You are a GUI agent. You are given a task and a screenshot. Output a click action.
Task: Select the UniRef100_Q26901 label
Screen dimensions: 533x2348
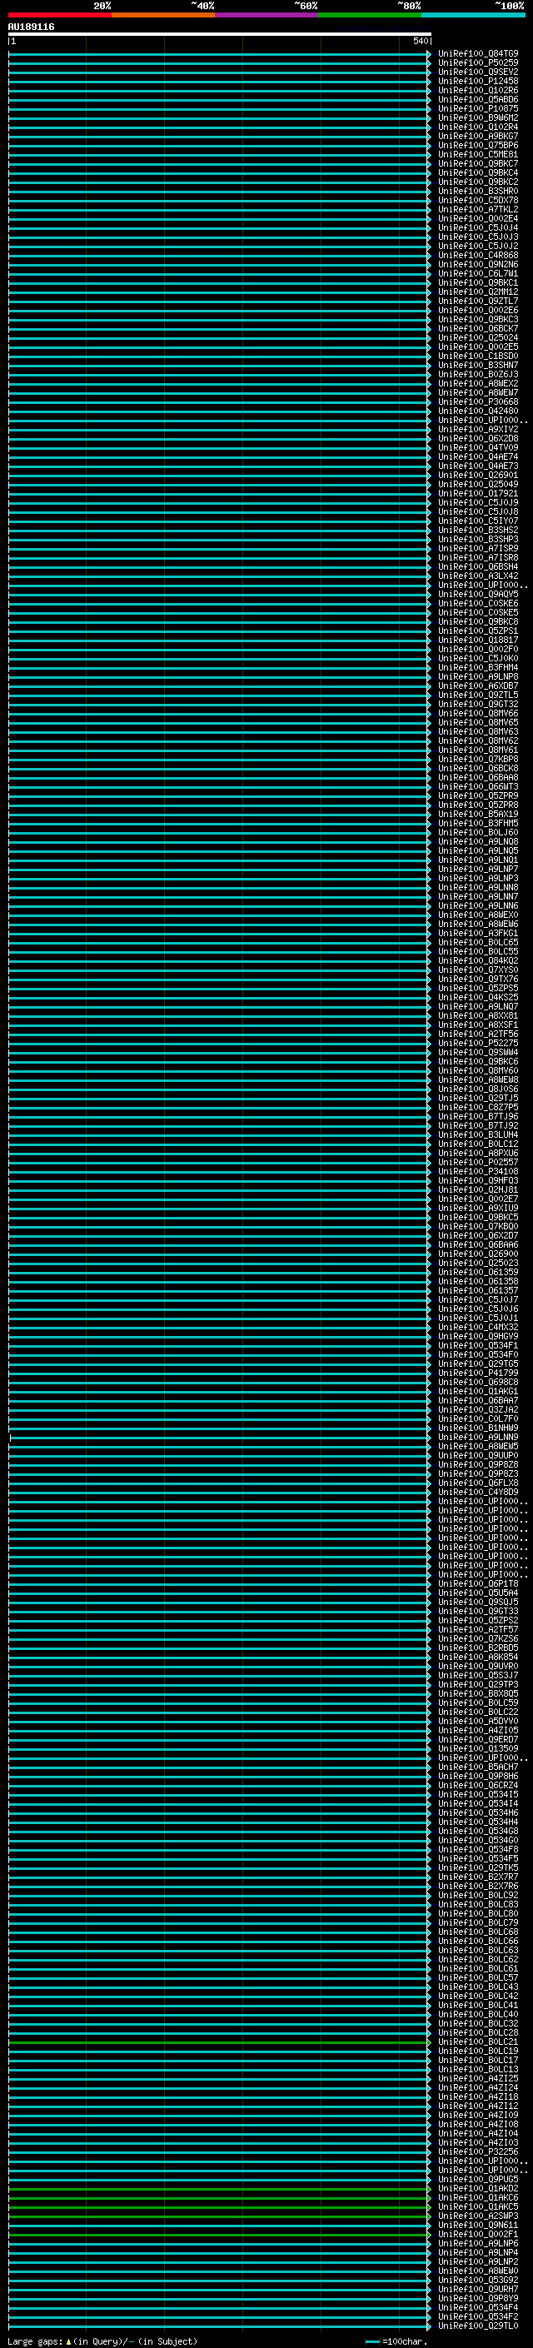point(478,475)
